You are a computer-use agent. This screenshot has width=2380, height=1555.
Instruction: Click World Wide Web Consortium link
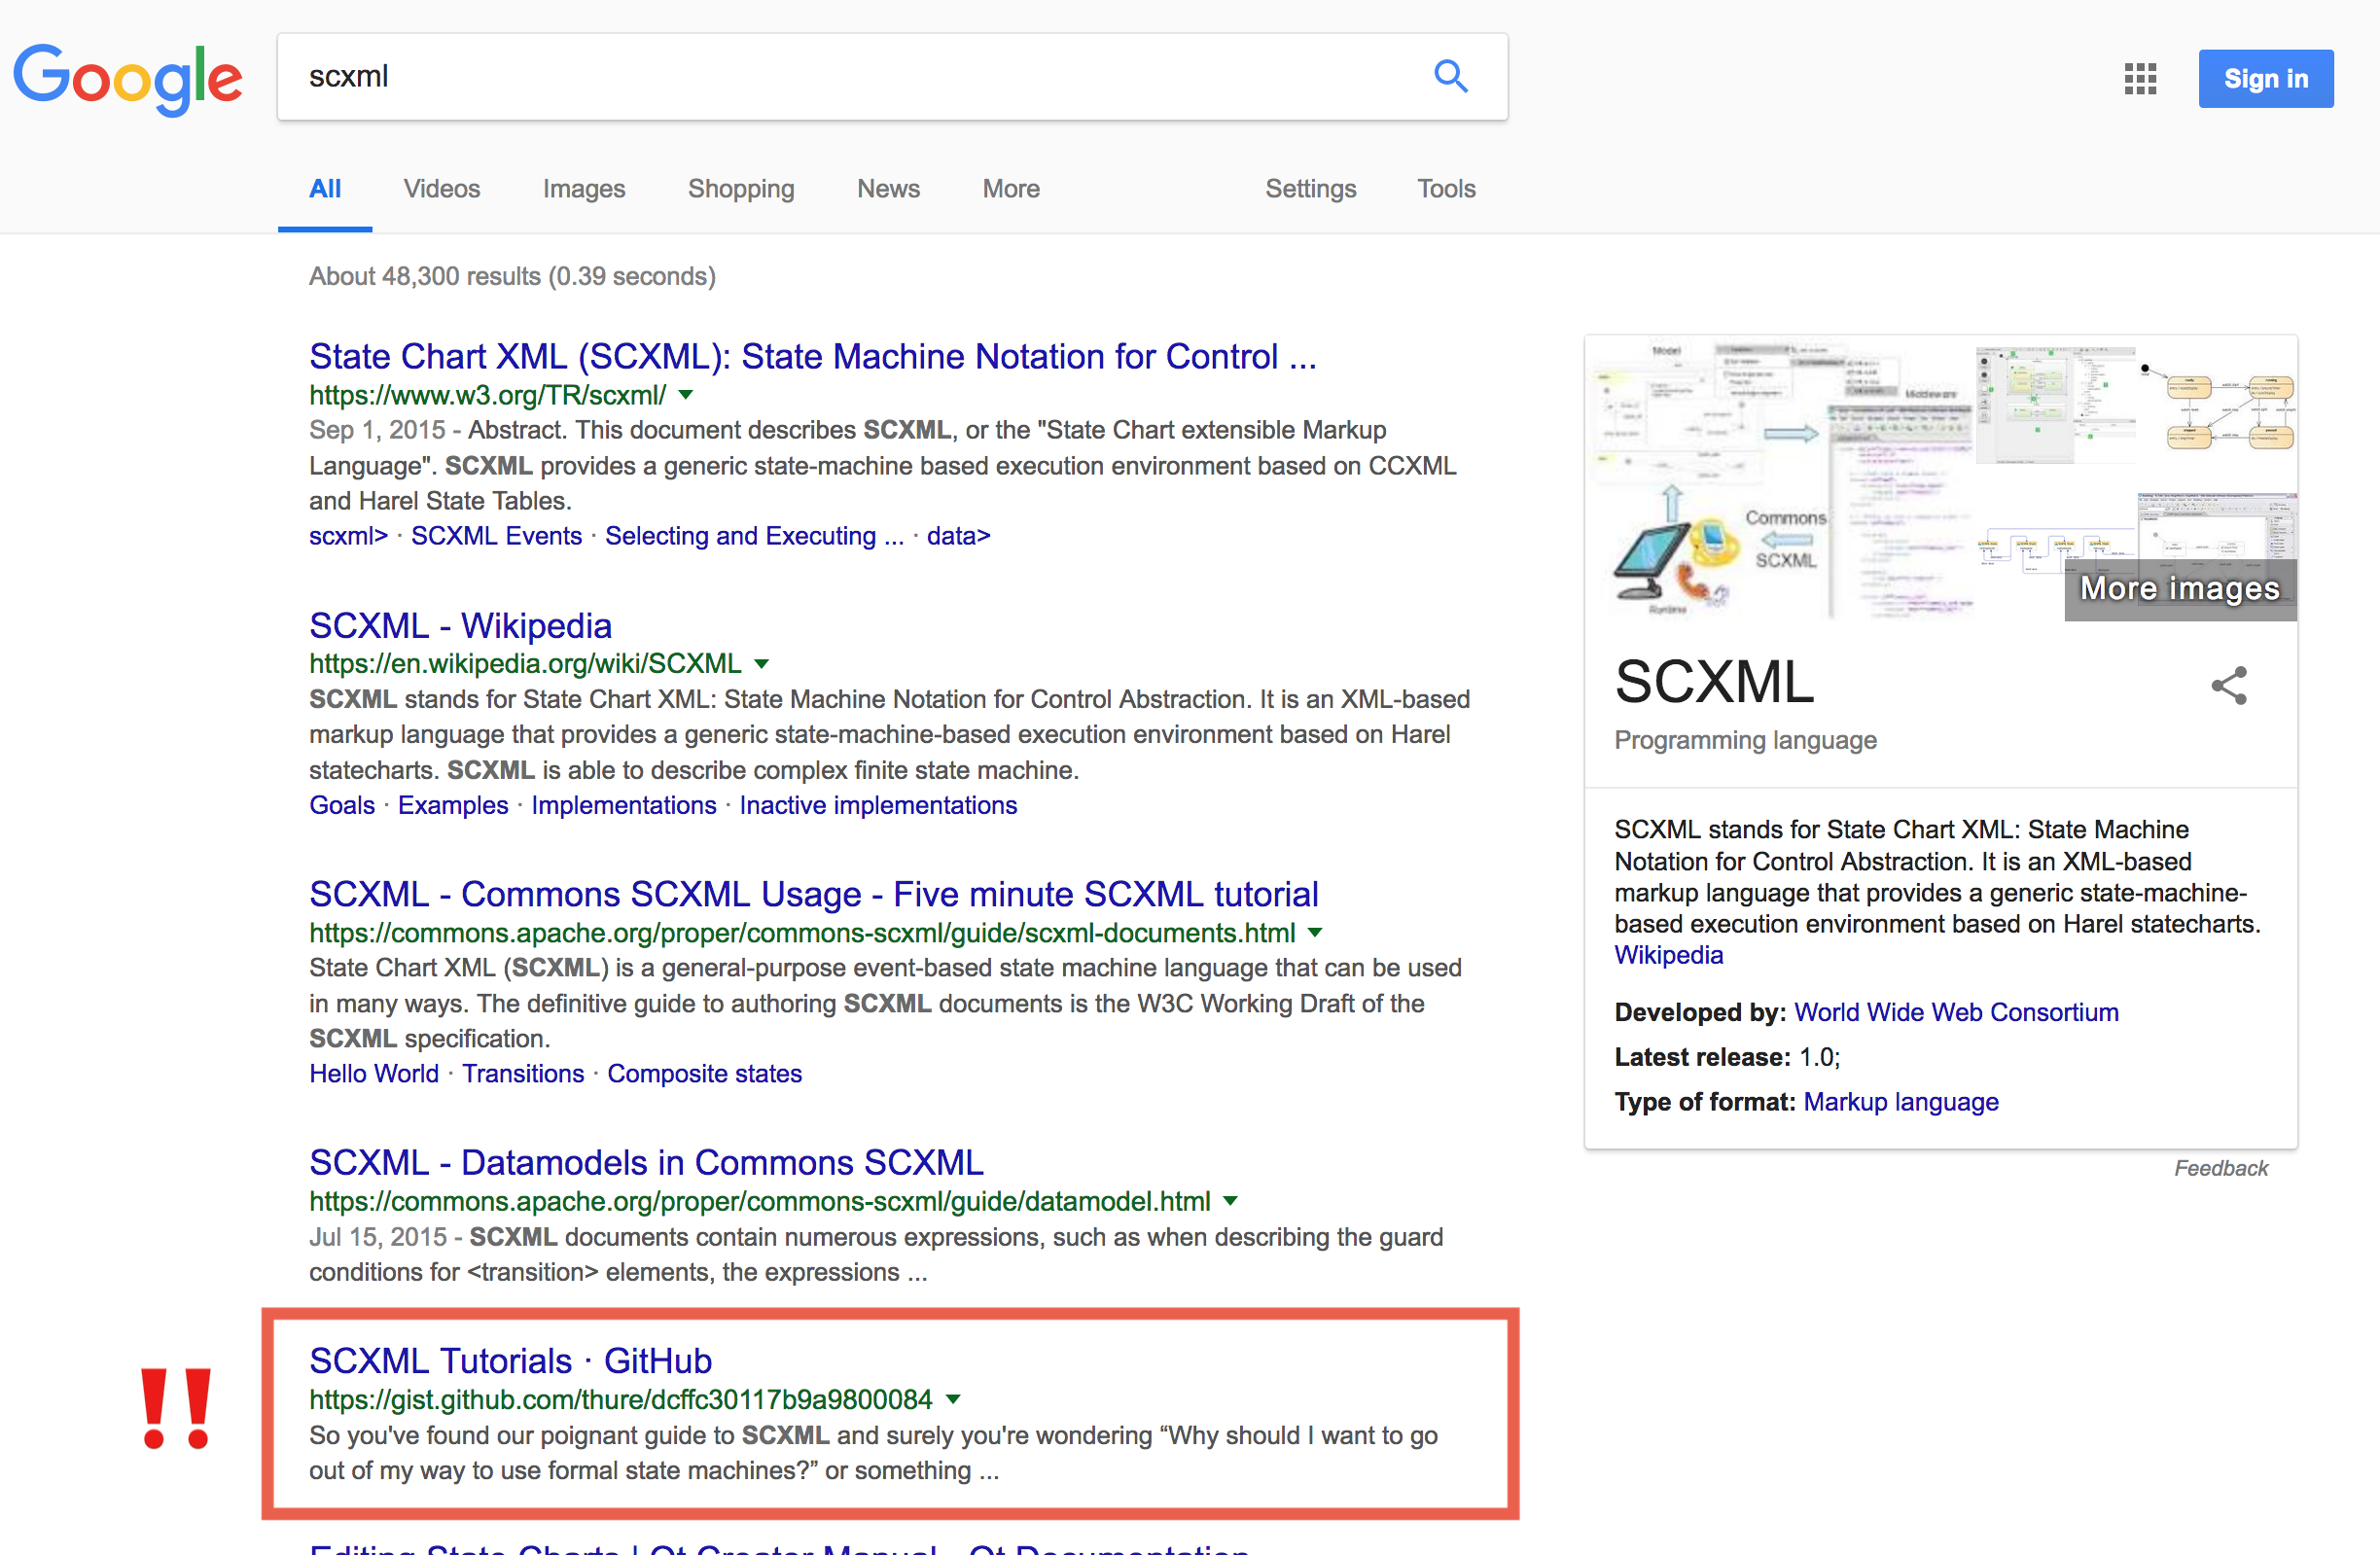tap(1955, 1012)
